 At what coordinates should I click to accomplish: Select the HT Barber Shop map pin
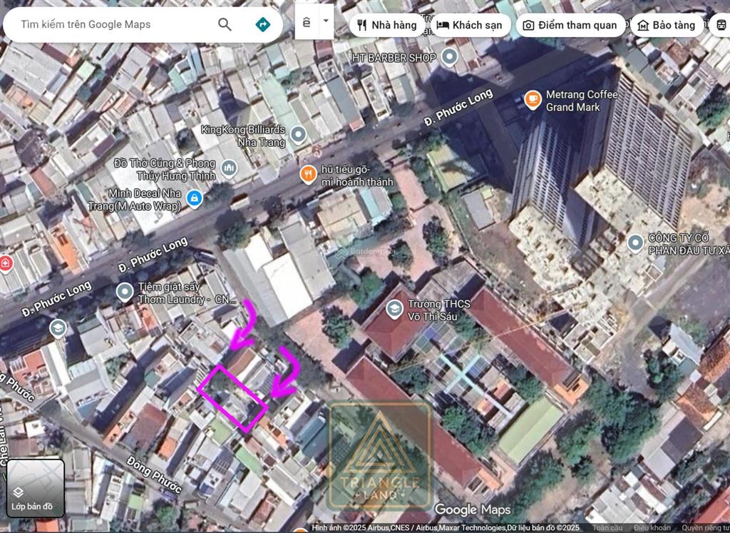pos(449,57)
